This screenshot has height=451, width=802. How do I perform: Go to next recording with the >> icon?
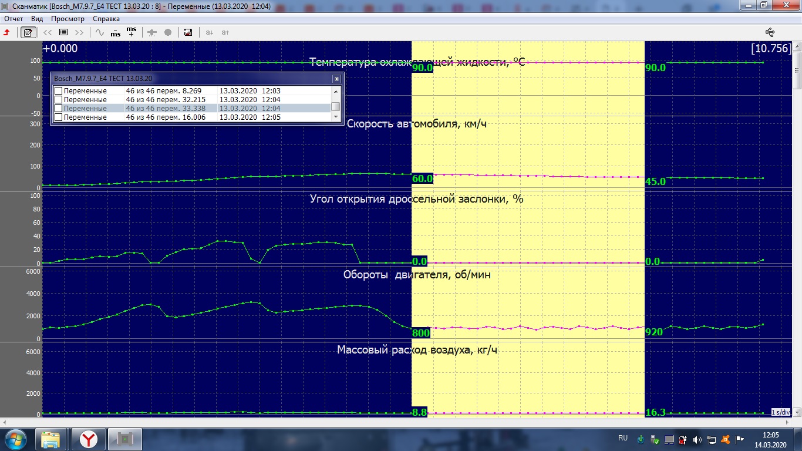(79, 32)
